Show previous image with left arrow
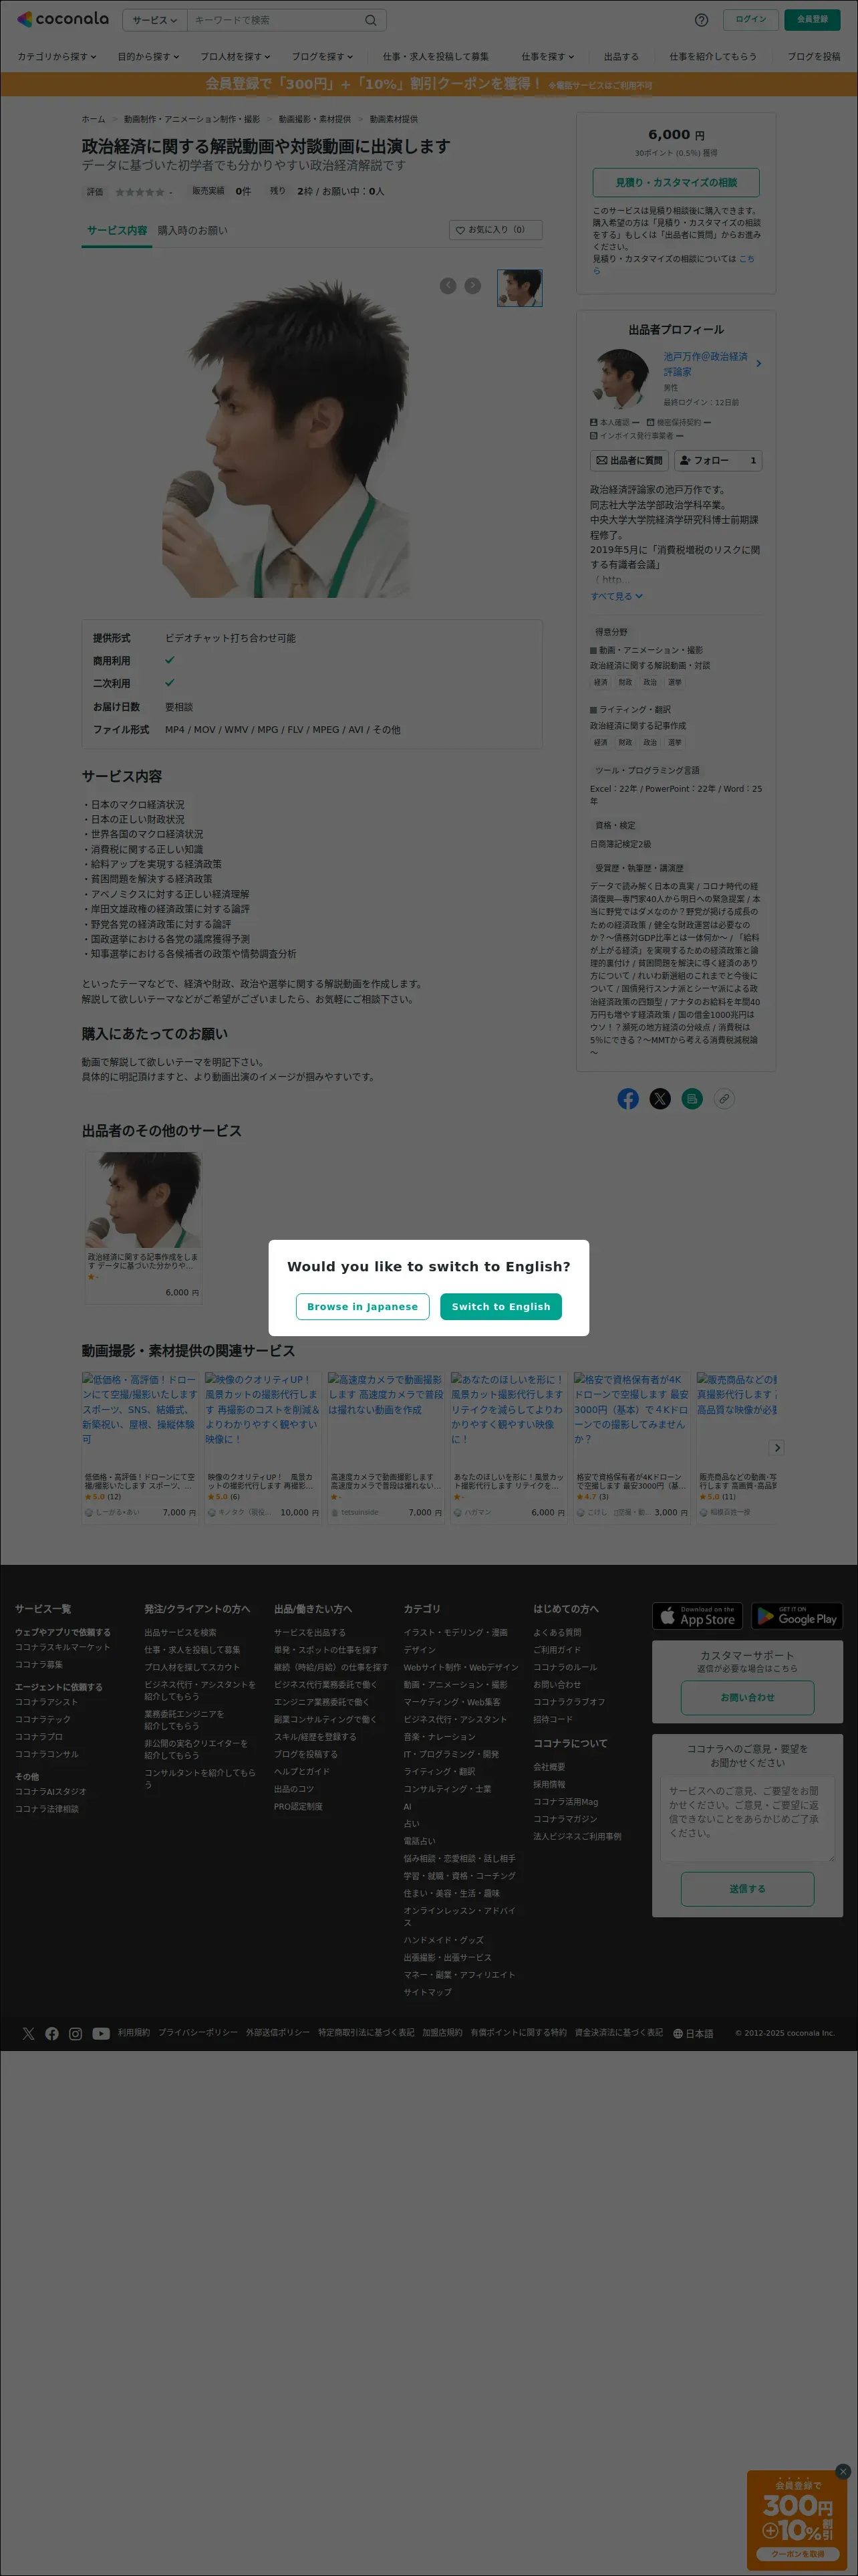 (448, 286)
